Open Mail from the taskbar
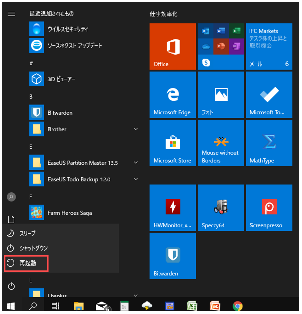Image resolution: width=302 pixels, height=314 pixels. (x=103, y=306)
